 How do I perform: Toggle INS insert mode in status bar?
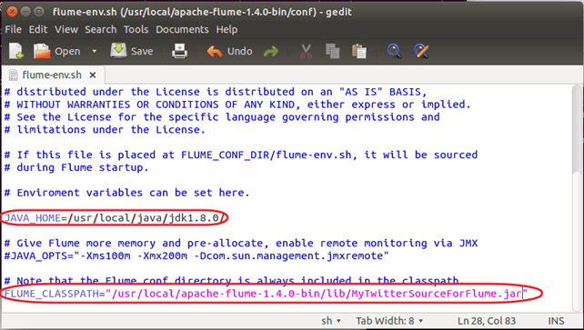pos(556,321)
